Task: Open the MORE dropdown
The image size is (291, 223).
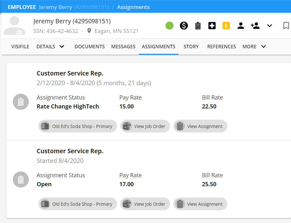Action: (254, 46)
